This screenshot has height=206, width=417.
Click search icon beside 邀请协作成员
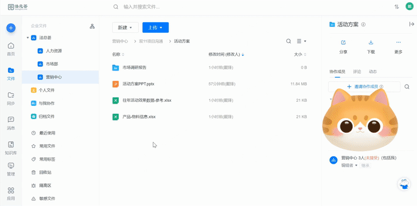point(407,86)
